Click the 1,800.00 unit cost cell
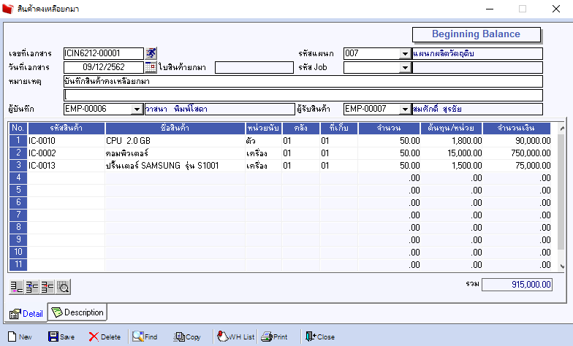 (452, 140)
